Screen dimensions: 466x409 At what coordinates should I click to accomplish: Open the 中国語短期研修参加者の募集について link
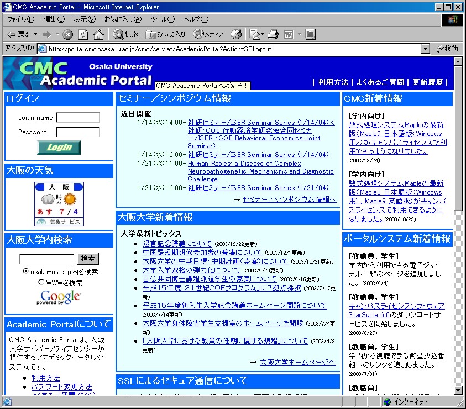202,253
